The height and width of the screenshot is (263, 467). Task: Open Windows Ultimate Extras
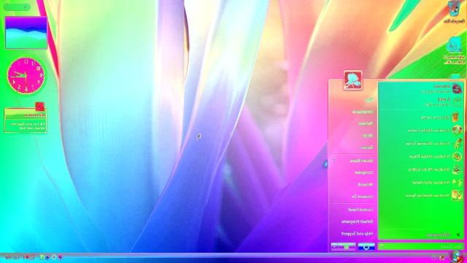(421, 143)
